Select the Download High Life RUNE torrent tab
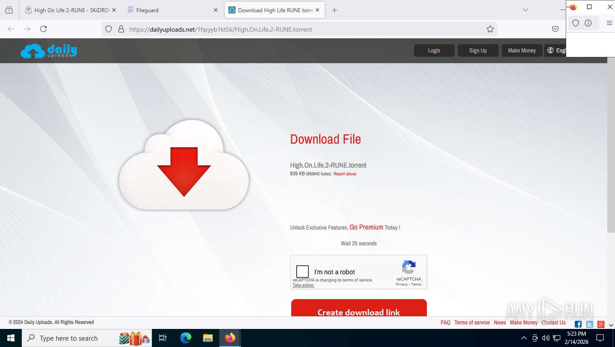The height and width of the screenshot is (347, 615). (274, 10)
